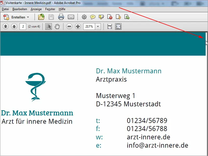Image resolution: width=208 pixels, height=156 pixels.
Task: Click the phone number 01234/56789
Action: [147, 121]
